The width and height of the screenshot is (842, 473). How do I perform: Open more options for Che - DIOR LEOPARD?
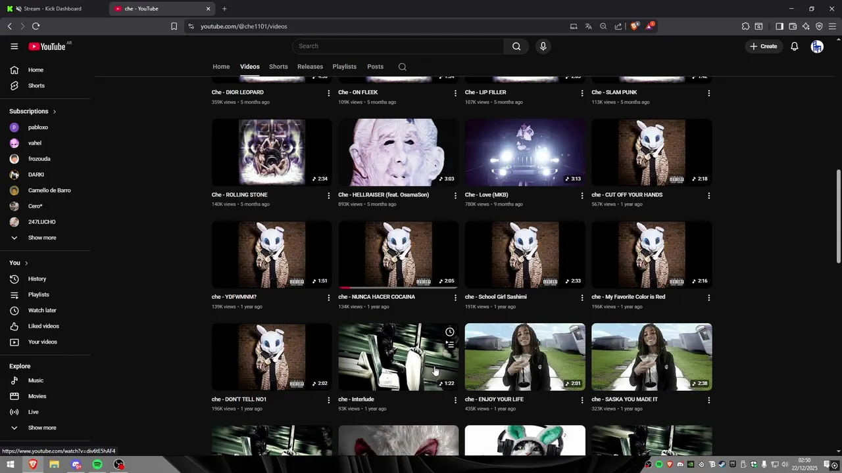329,93
